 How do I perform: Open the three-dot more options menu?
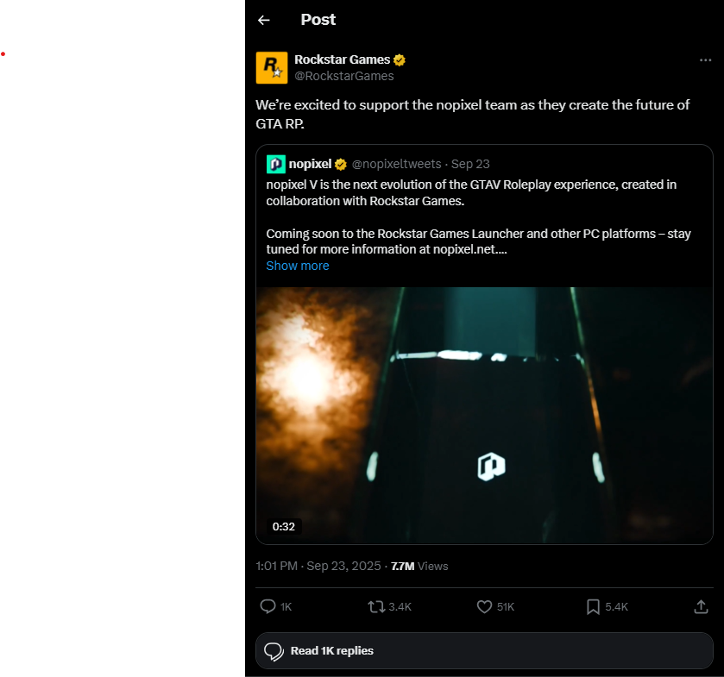tap(705, 60)
